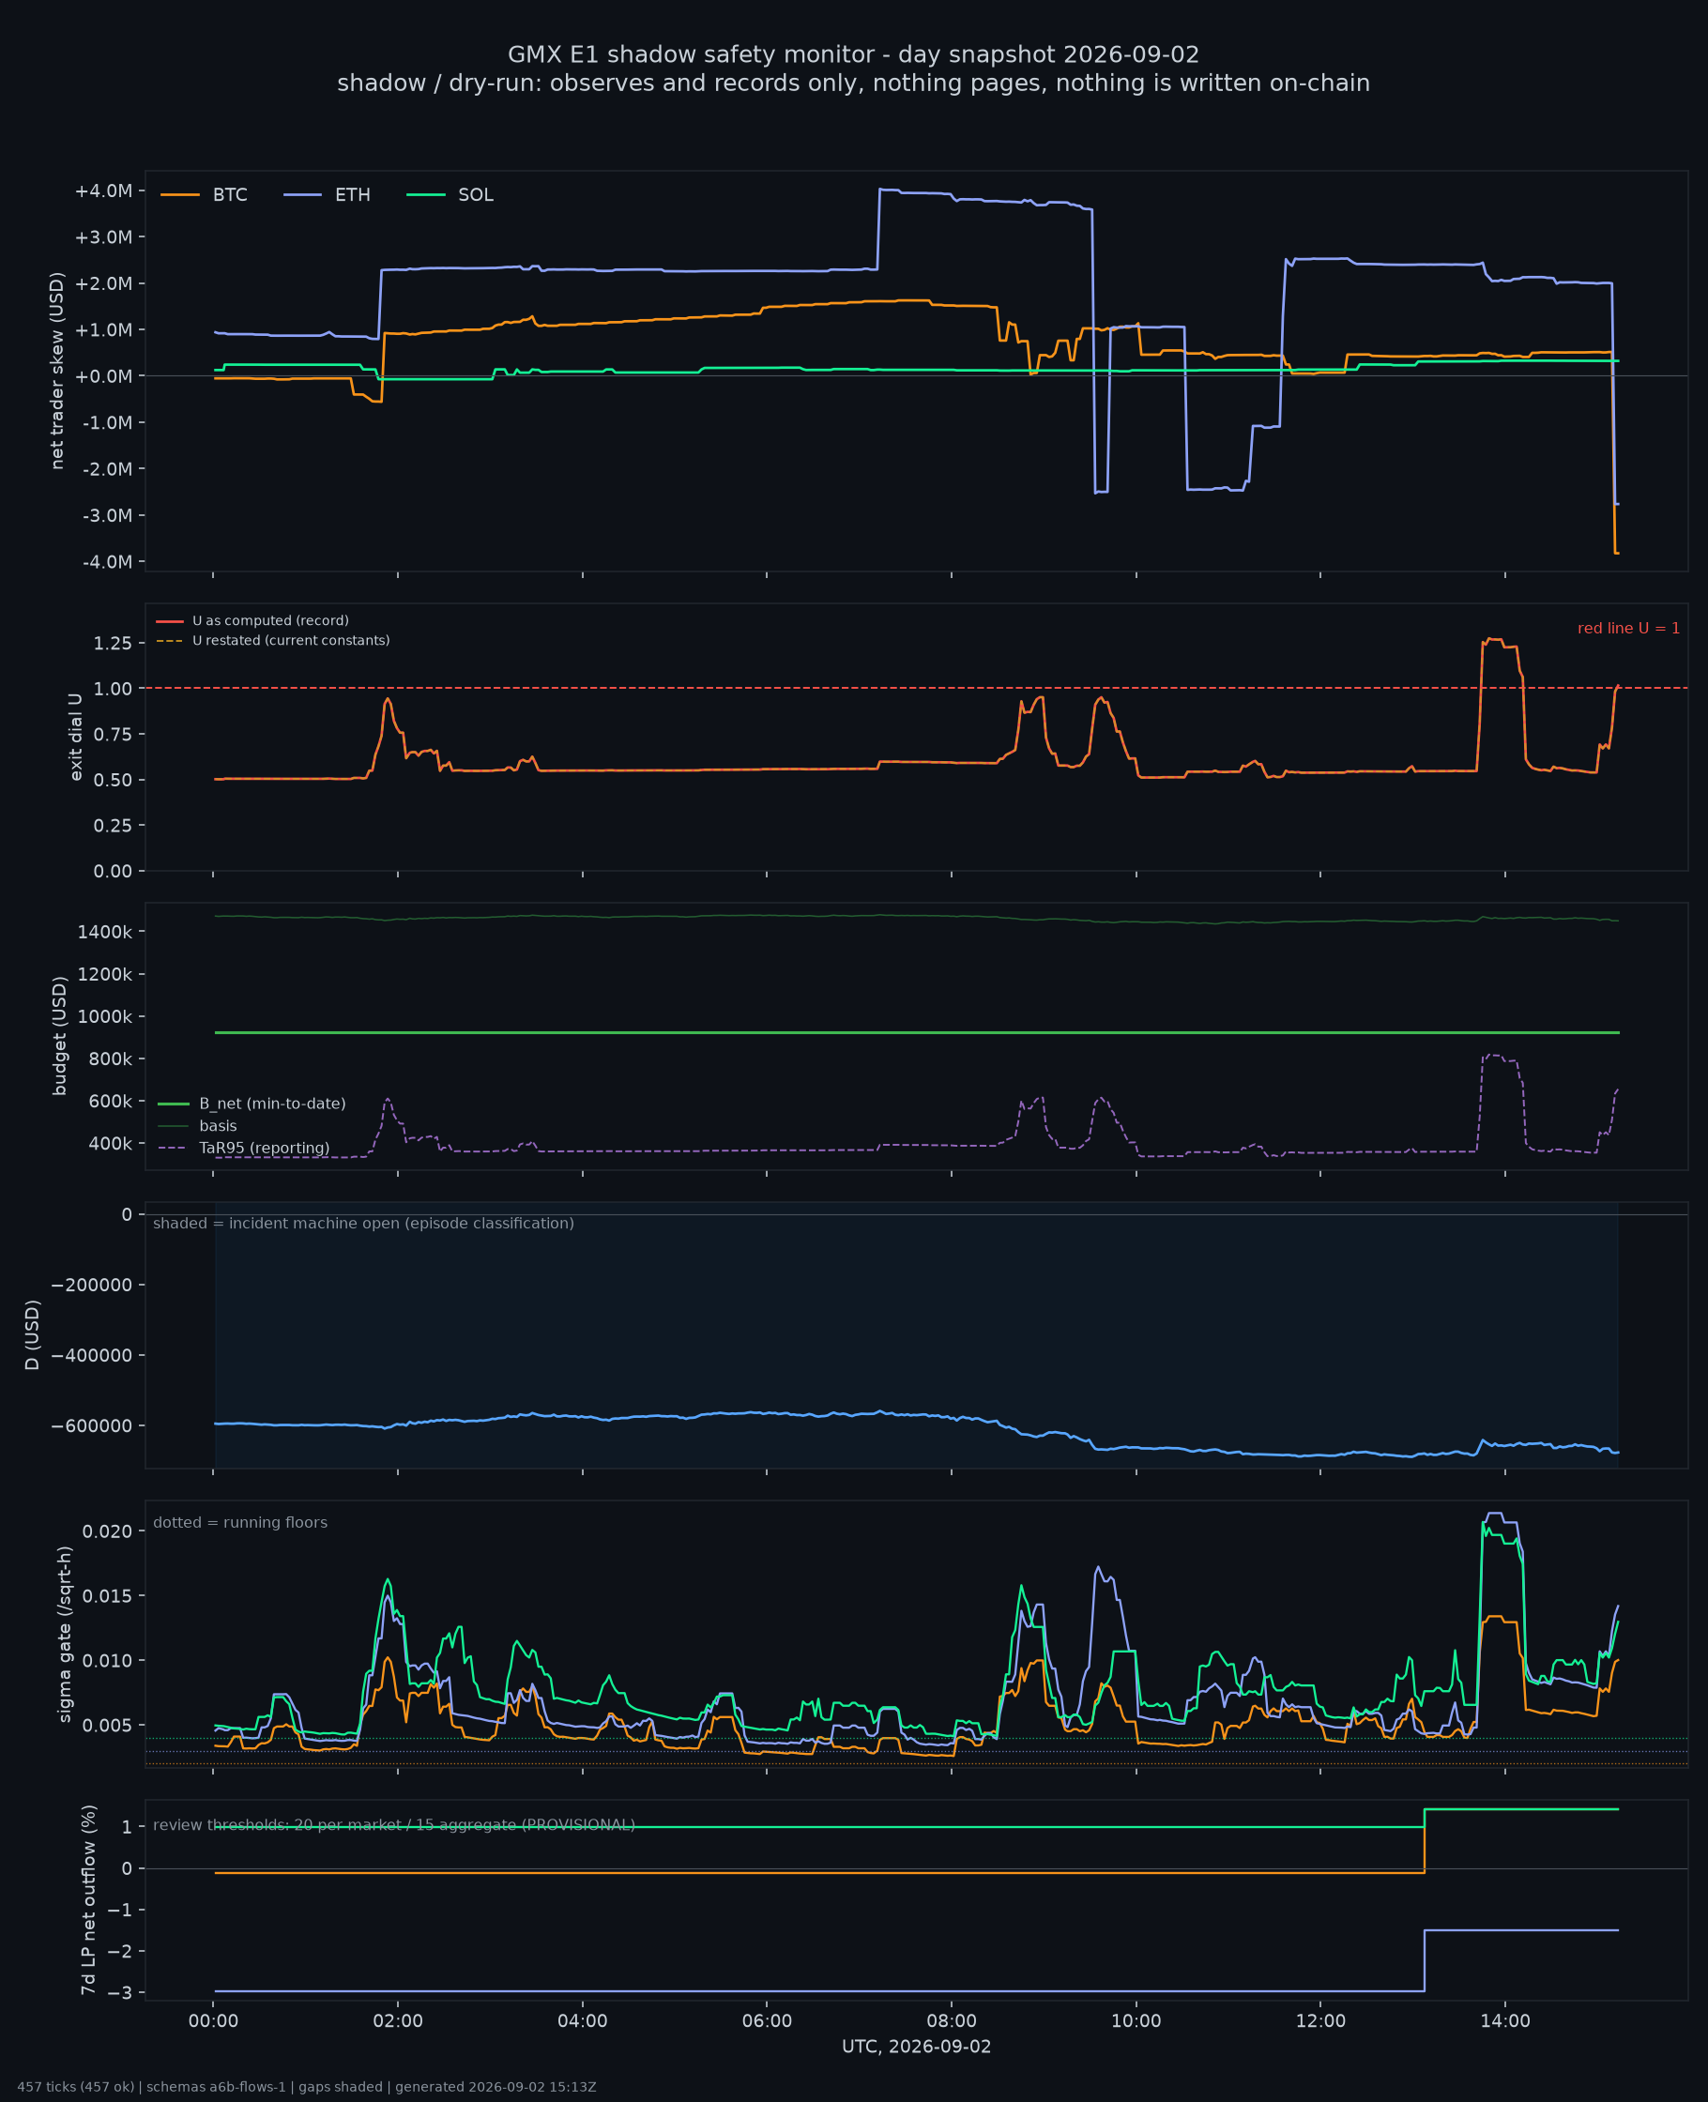Image resolution: width=1708 pixels, height=2102 pixels.
Task: Click the 'red line U = 1' annotation
Action: click(x=1628, y=629)
